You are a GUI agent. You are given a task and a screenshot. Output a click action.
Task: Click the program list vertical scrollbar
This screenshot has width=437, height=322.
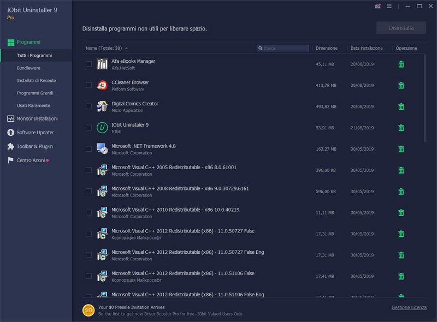pos(425,98)
